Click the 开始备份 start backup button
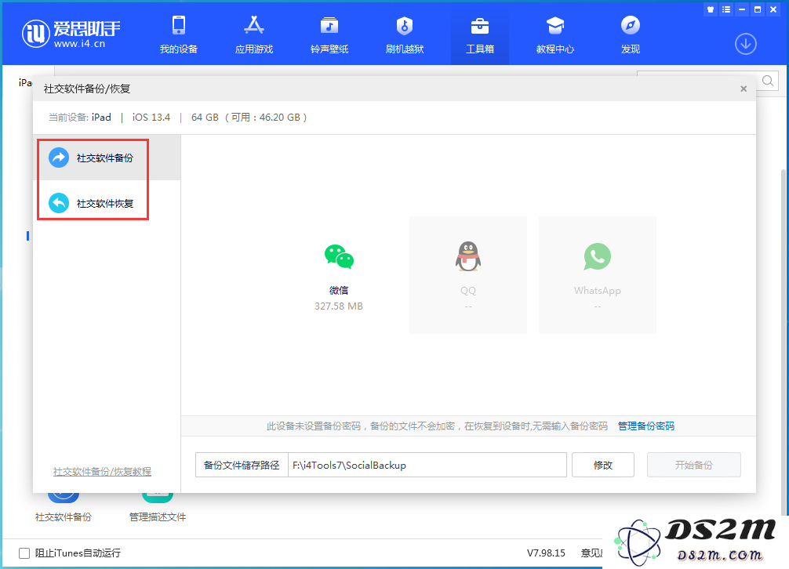The image size is (789, 569). [694, 465]
